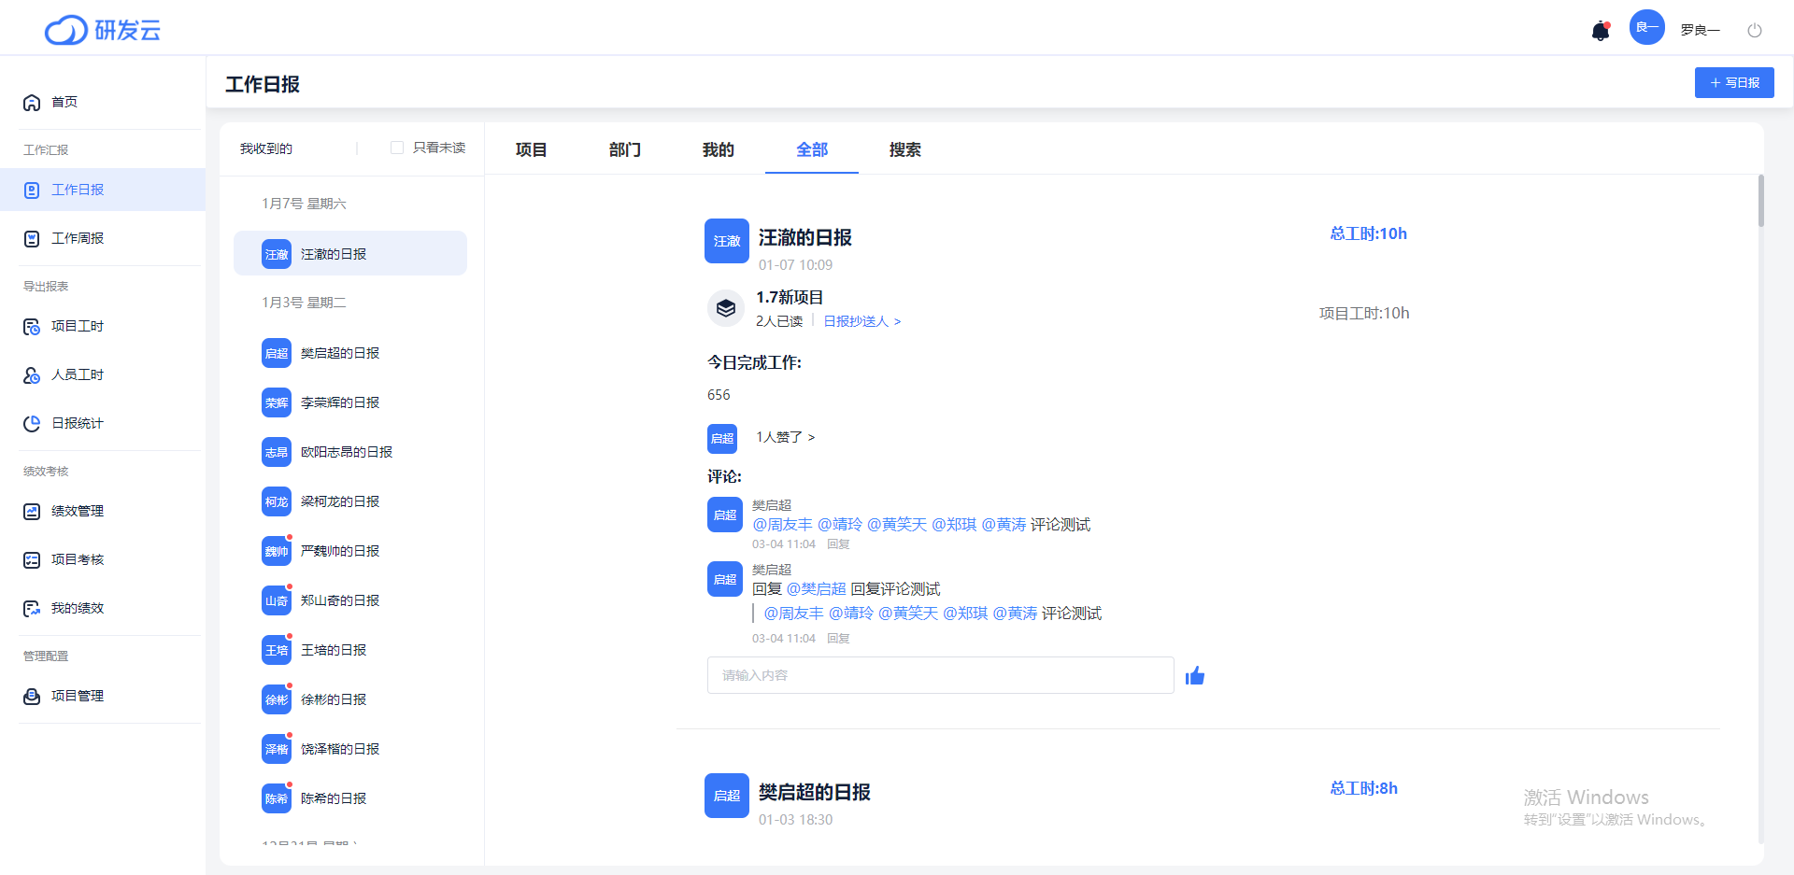
Task: Click the 1.7新项目 layers icon
Action: 726,308
